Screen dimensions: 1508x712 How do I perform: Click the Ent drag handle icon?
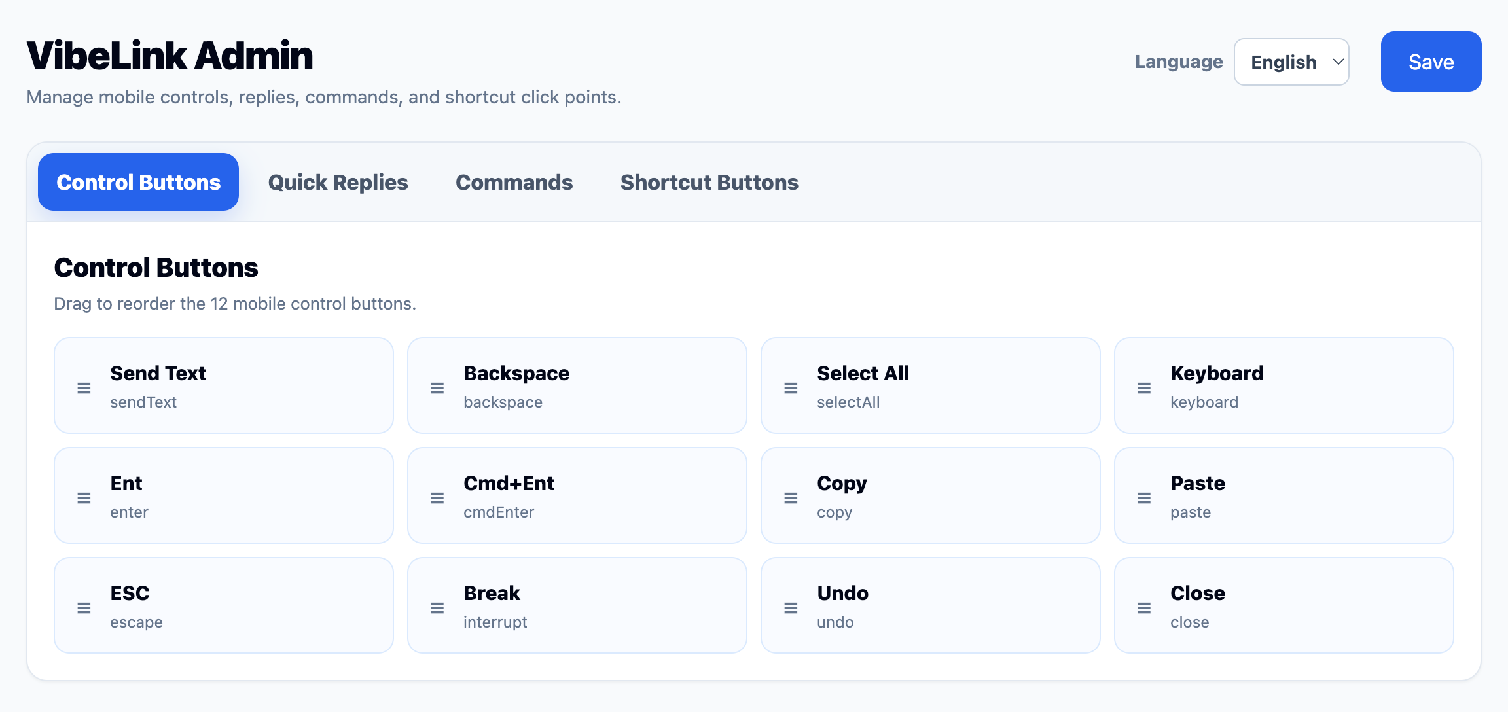[x=84, y=497]
